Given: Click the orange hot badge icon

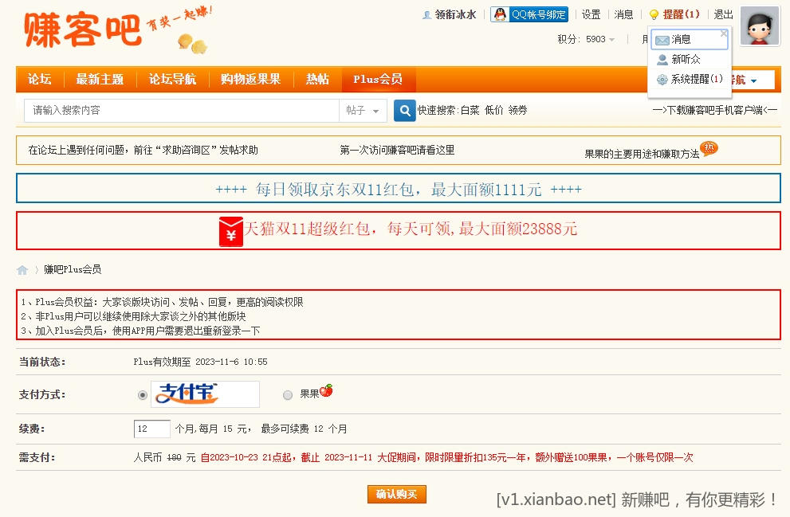Looking at the screenshot, I should (709, 148).
